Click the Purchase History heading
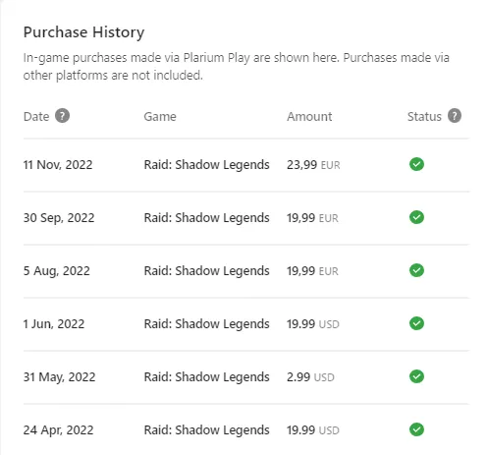Viewport: 487px width, 455px height. (83, 32)
